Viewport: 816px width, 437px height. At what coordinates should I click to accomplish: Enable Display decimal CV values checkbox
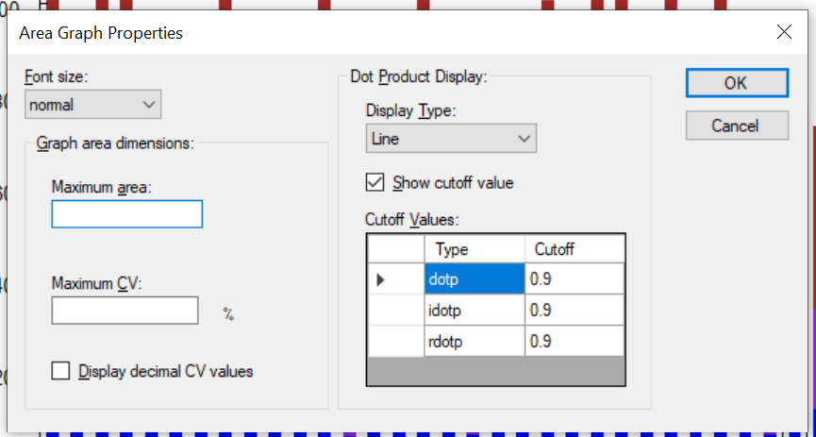click(x=61, y=371)
